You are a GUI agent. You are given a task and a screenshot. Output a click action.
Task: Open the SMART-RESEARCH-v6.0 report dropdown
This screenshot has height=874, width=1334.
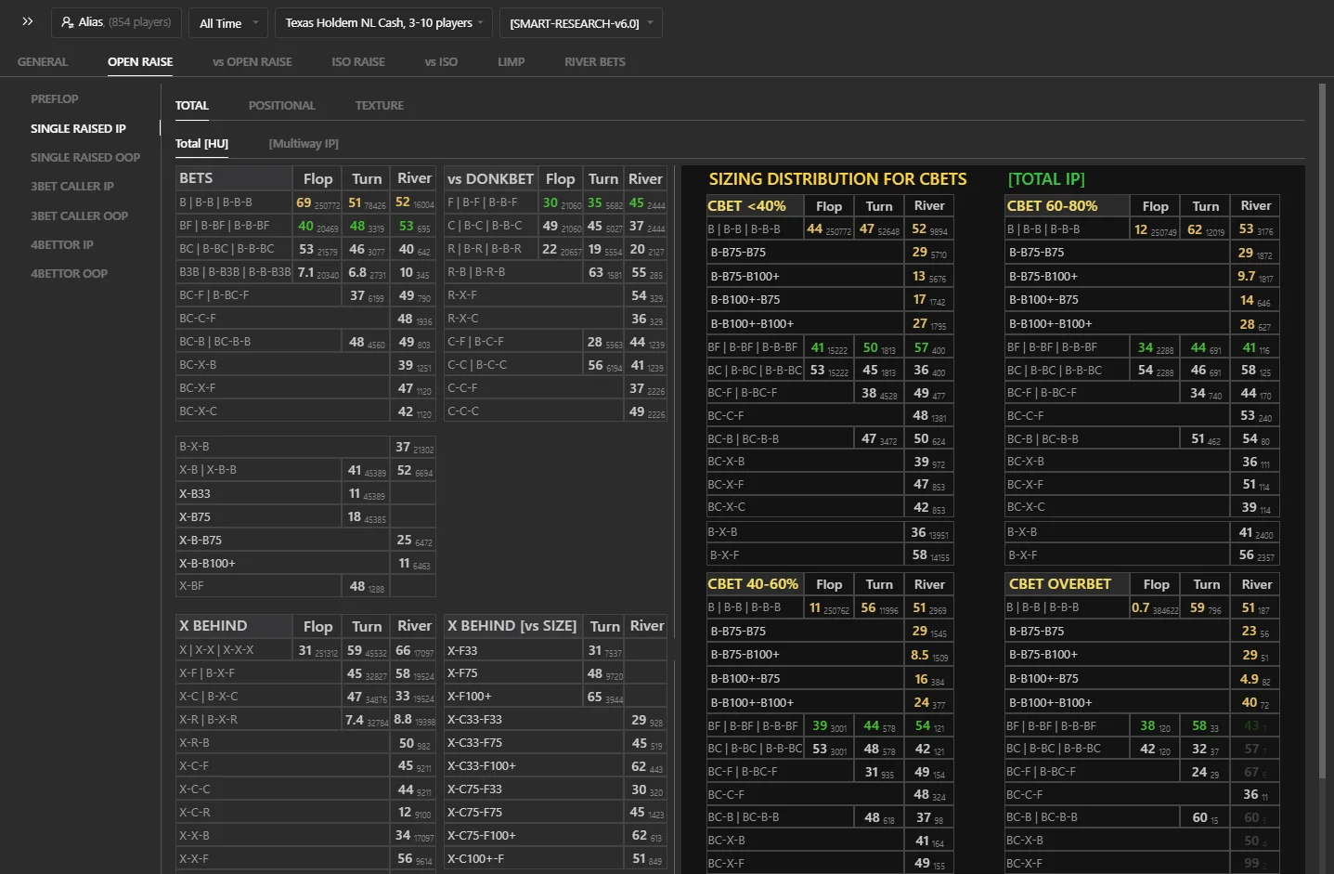[580, 23]
